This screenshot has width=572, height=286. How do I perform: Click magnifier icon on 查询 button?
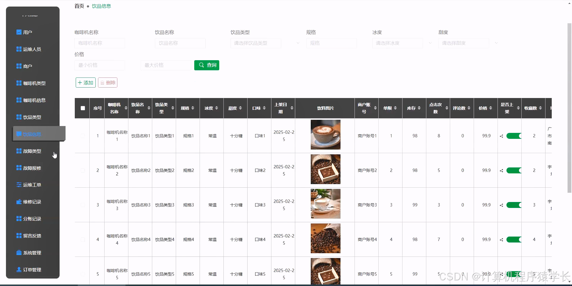point(201,65)
